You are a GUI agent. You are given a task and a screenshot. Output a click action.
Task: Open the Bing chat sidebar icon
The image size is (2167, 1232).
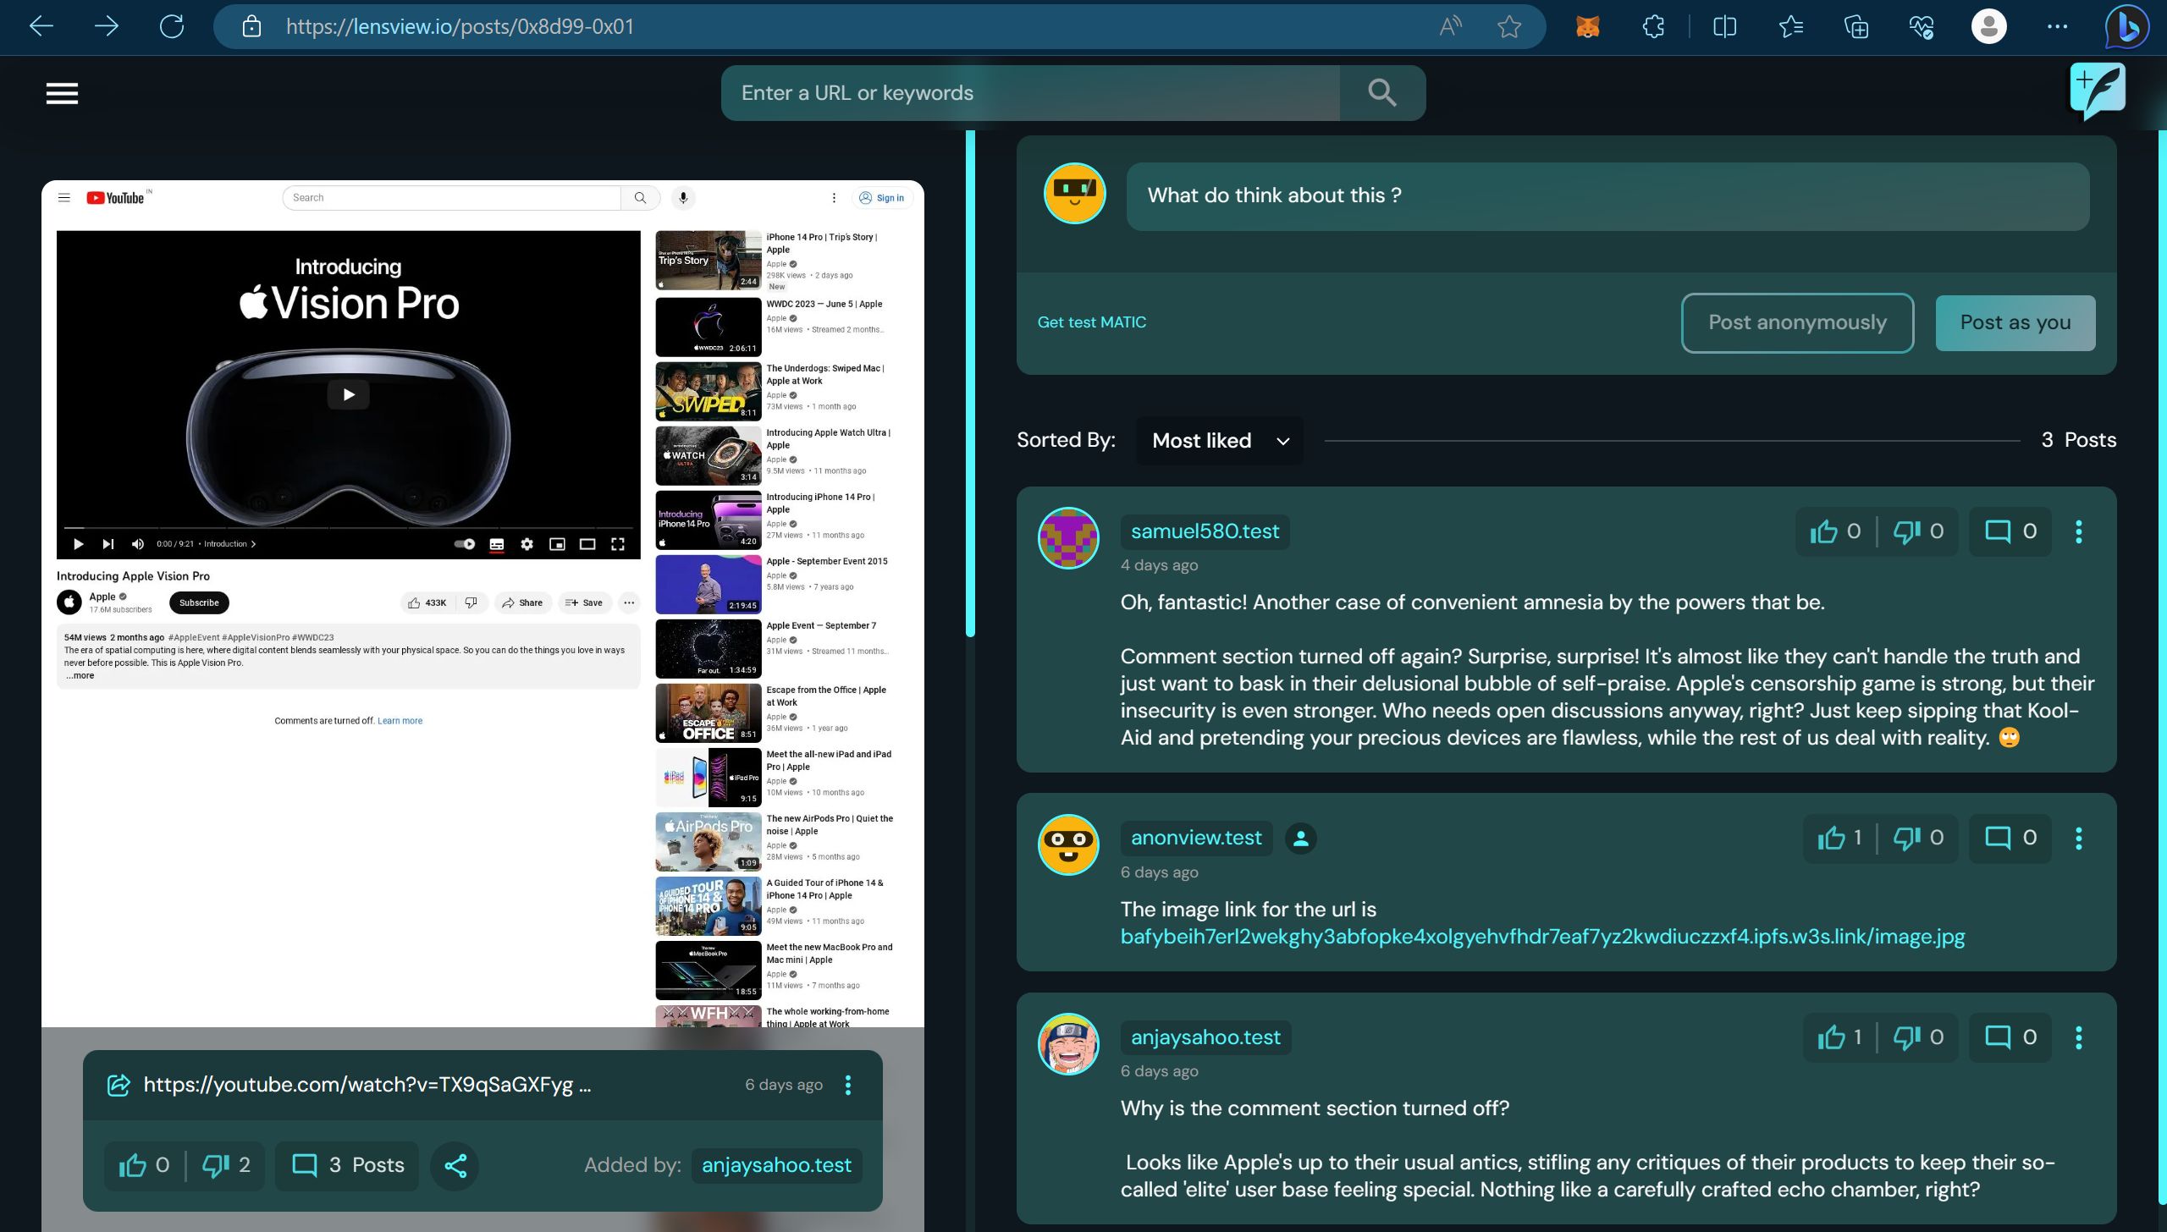coord(2127,27)
